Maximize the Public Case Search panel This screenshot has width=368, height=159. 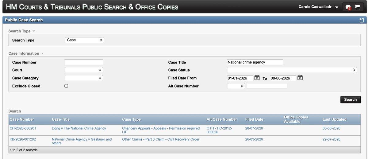click(362, 20)
